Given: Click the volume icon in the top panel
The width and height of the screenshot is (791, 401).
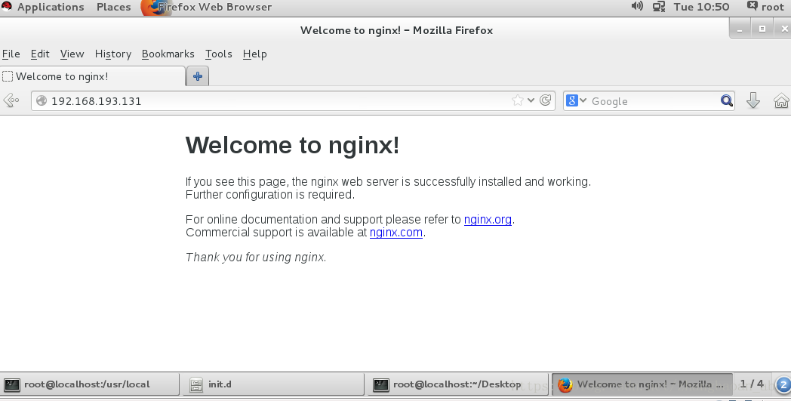Looking at the screenshot, I should (637, 7).
